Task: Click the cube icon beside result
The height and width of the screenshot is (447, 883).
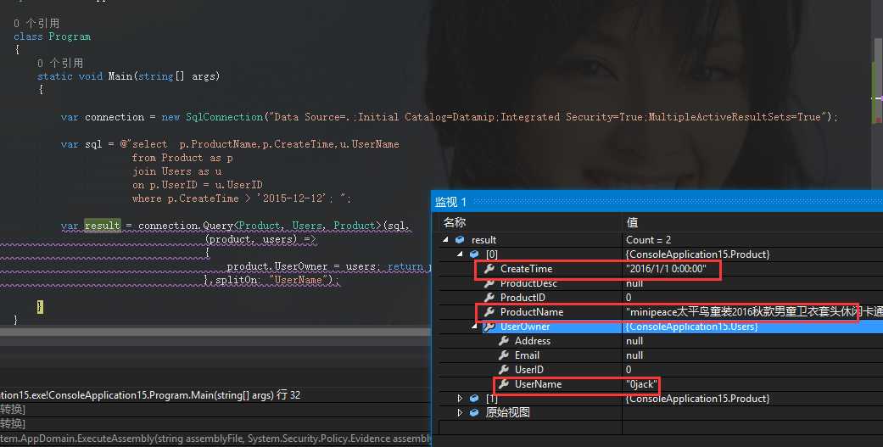Action: coord(459,240)
